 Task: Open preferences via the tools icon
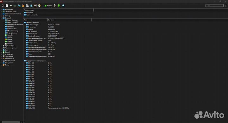55,6
